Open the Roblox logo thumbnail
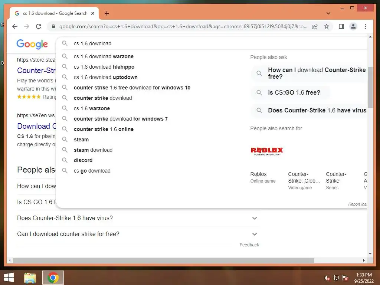Screen dimensions: 380x285 point(267,151)
